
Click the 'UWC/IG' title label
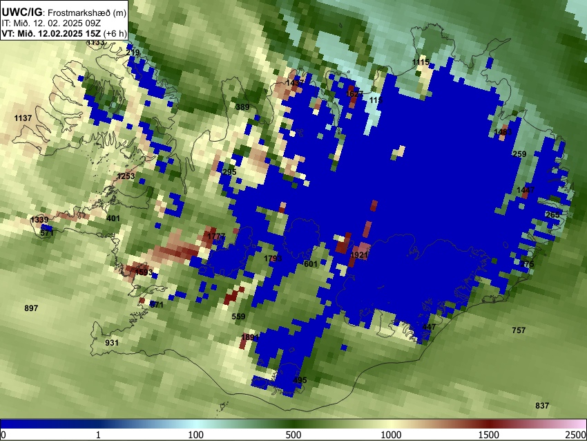[21, 12]
